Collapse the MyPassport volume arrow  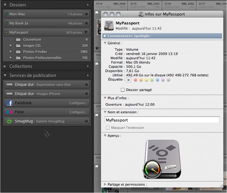tap(86, 32)
